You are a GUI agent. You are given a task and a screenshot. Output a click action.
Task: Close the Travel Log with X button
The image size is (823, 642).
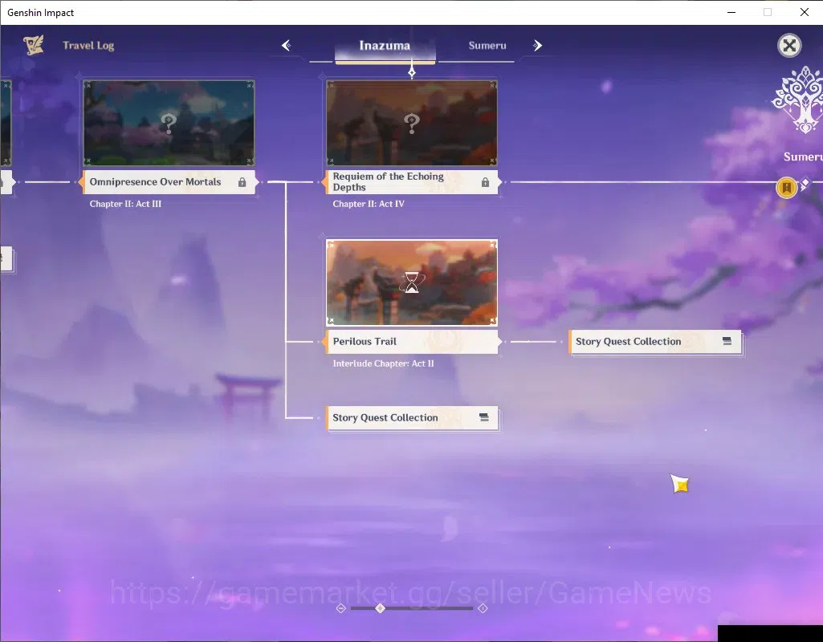tap(789, 46)
